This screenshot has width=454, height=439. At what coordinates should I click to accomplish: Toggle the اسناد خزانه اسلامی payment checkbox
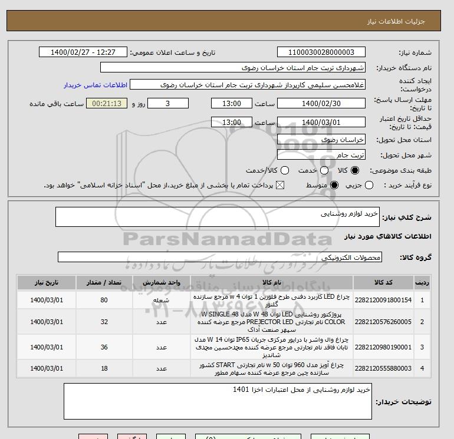[x=280, y=185]
